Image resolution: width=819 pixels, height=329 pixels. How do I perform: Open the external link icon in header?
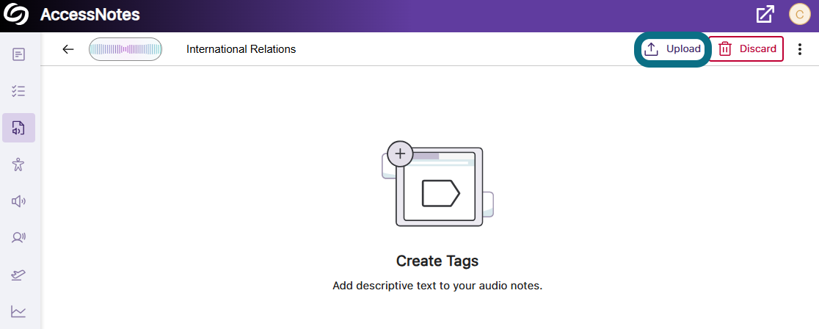tap(765, 14)
